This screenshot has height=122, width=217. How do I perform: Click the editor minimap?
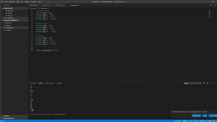coord(210,14)
